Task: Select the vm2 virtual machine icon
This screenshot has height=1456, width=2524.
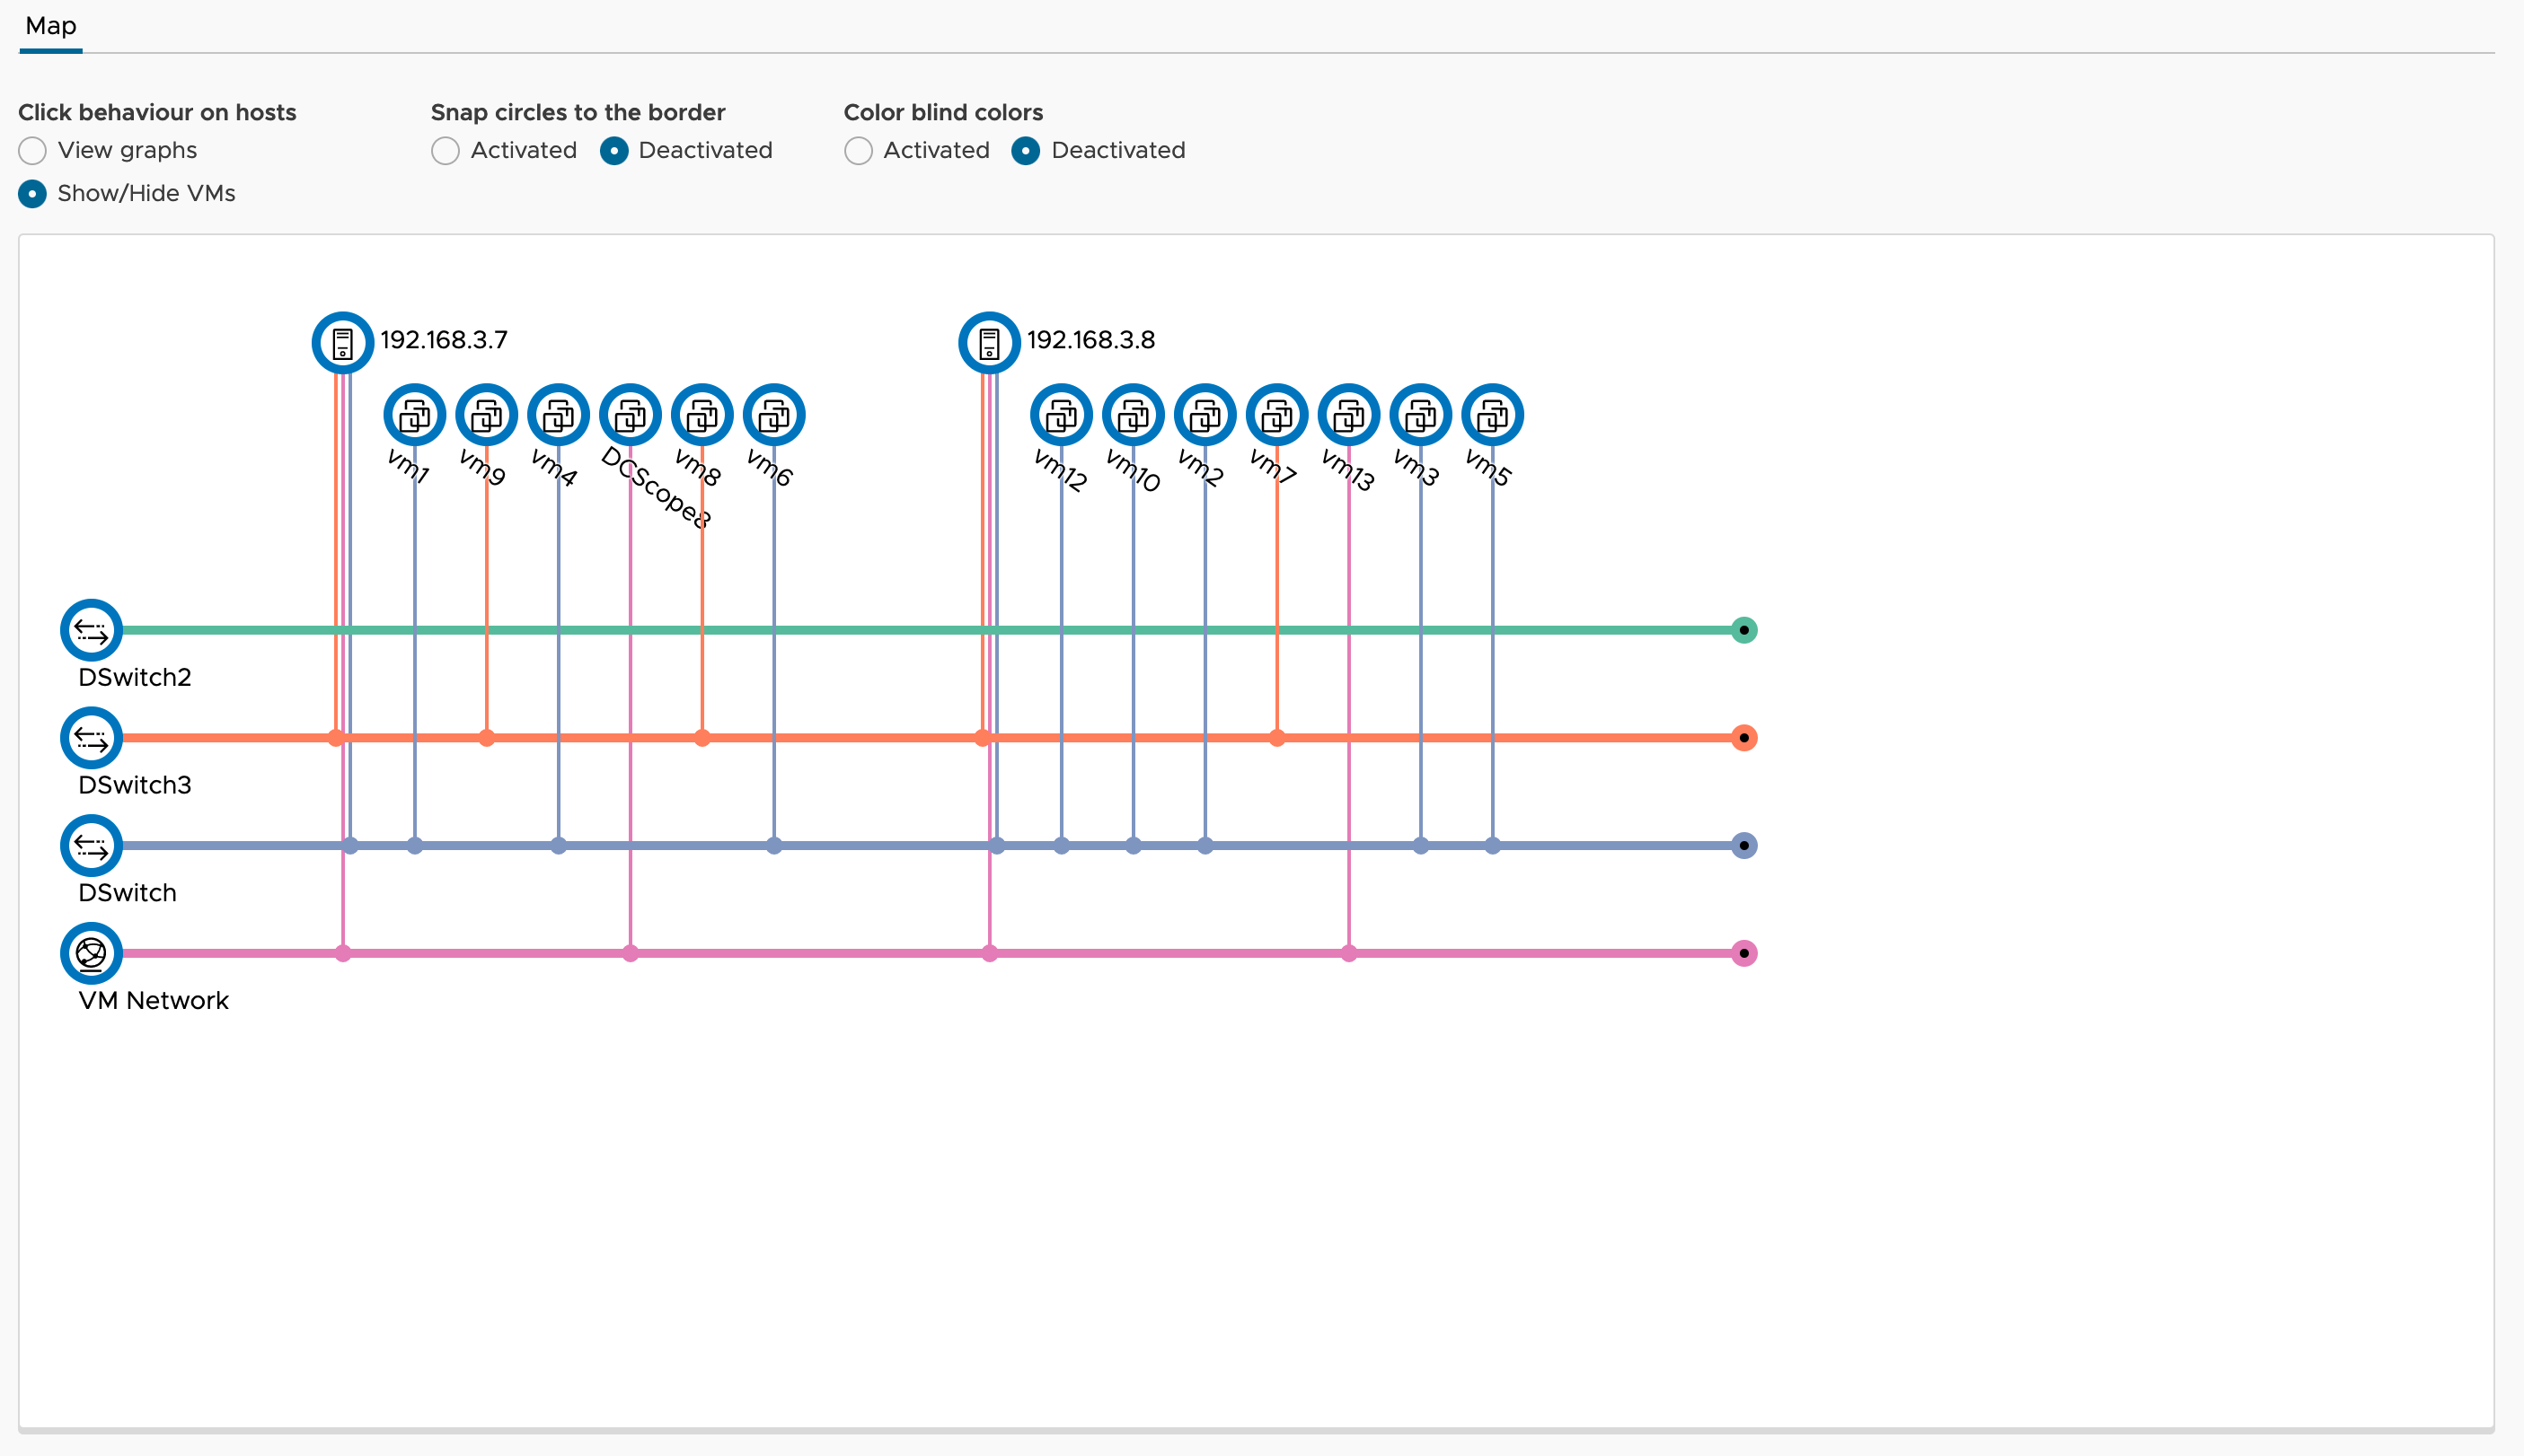Action: pyautogui.click(x=1205, y=415)
